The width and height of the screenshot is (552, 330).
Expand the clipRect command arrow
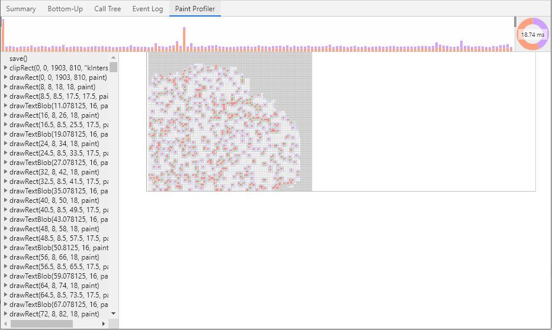[x=5, y=68]
